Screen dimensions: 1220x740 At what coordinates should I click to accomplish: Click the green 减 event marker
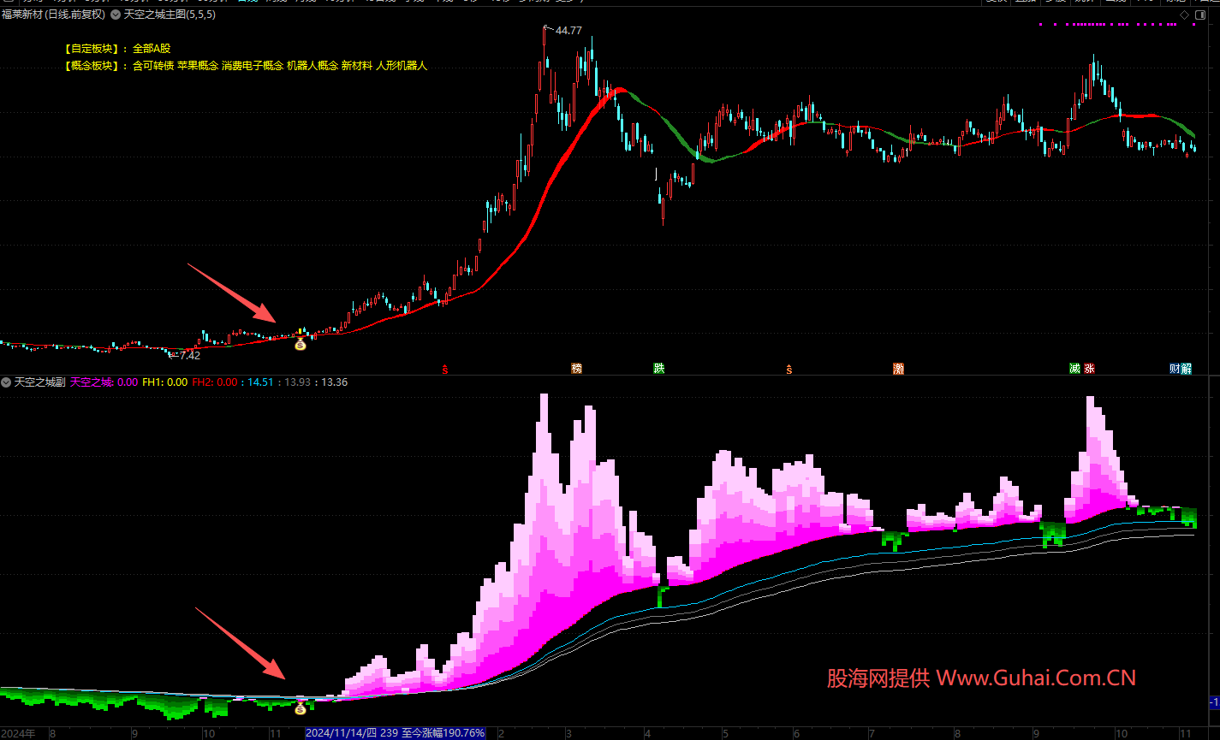1074,369
